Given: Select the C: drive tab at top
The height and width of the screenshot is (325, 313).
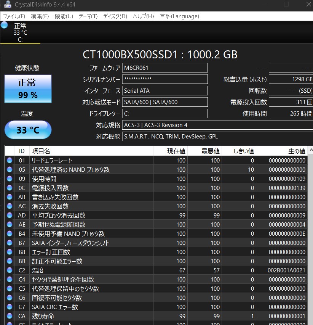Looking at the screenshot, I should coord(20,32).
